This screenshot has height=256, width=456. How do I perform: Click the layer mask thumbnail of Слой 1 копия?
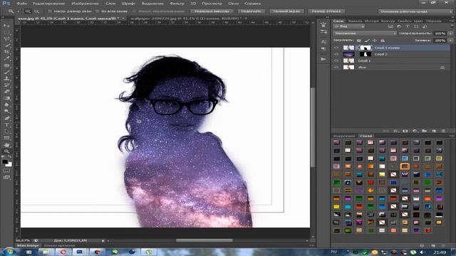[x=366, y=48]
